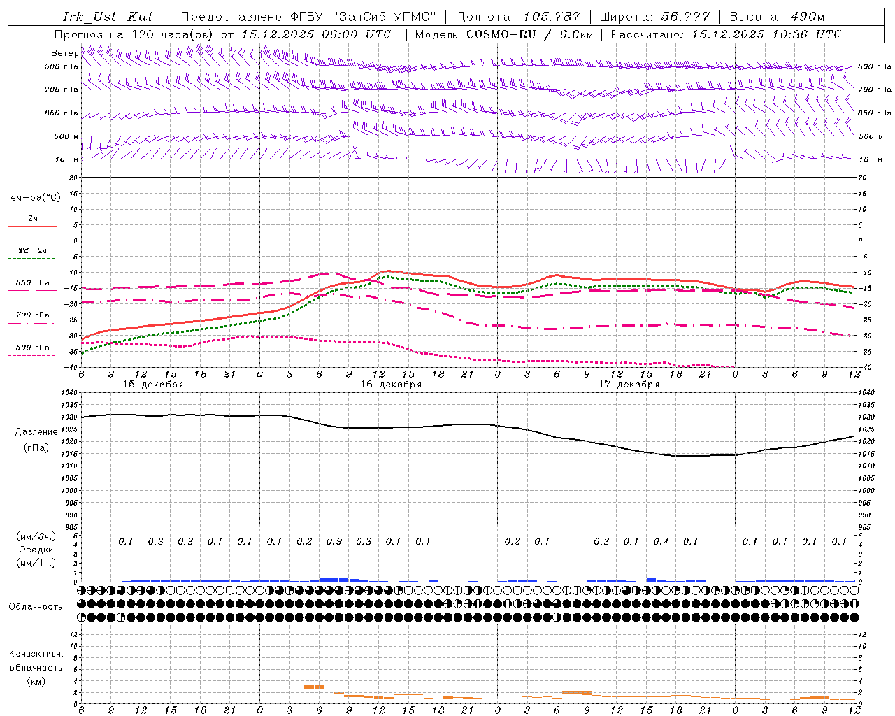Click the (гПа) unit label under Давление
Image resolution: width=895 pixels, height=716 pixels.
pyautogui.click(x=36, y=448)
